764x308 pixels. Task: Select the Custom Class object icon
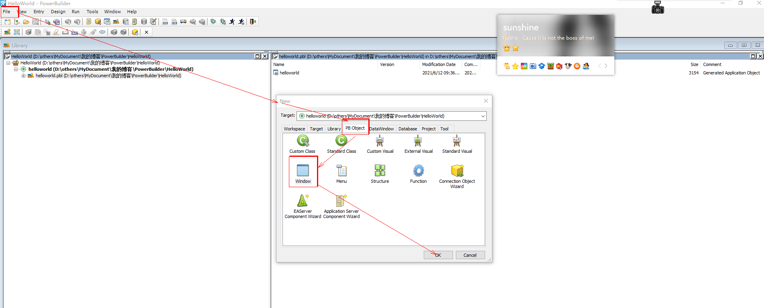point(303,141)
